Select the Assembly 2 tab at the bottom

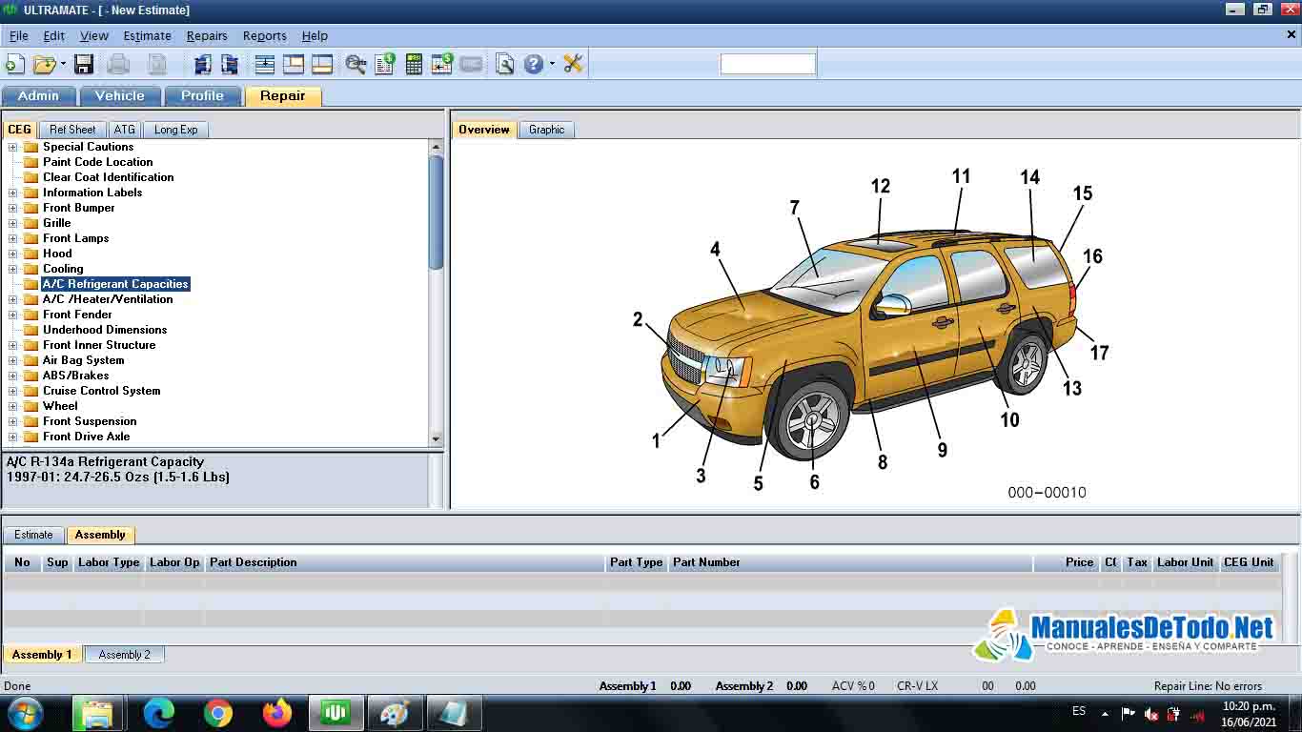click(x=125, y=655)
